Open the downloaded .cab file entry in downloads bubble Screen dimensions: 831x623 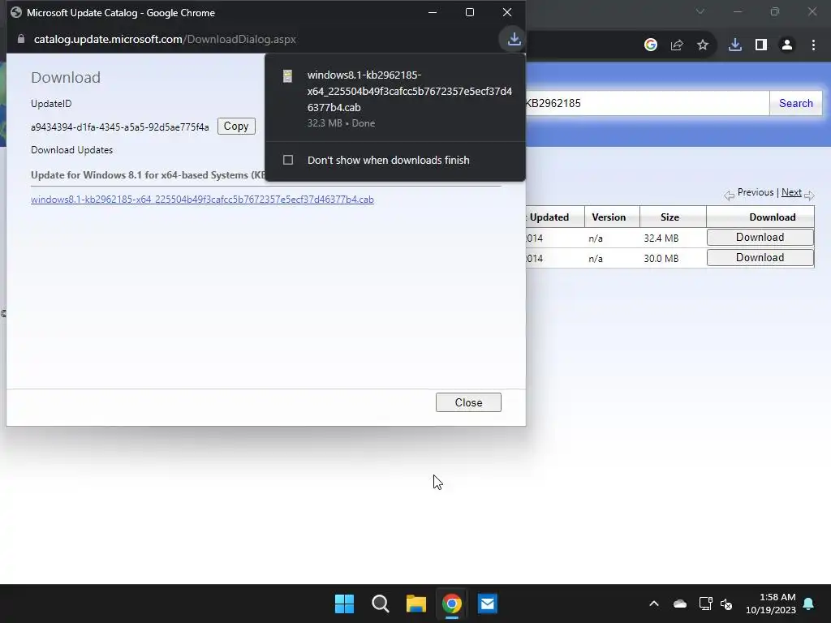tap(395, 98)
